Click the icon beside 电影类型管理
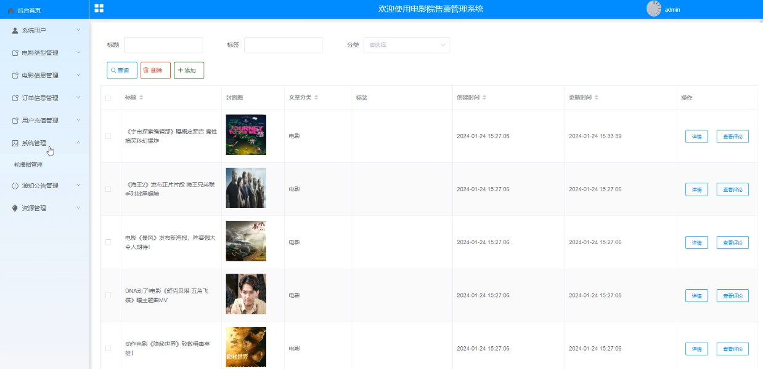763x369 pixels. point(15,53)
